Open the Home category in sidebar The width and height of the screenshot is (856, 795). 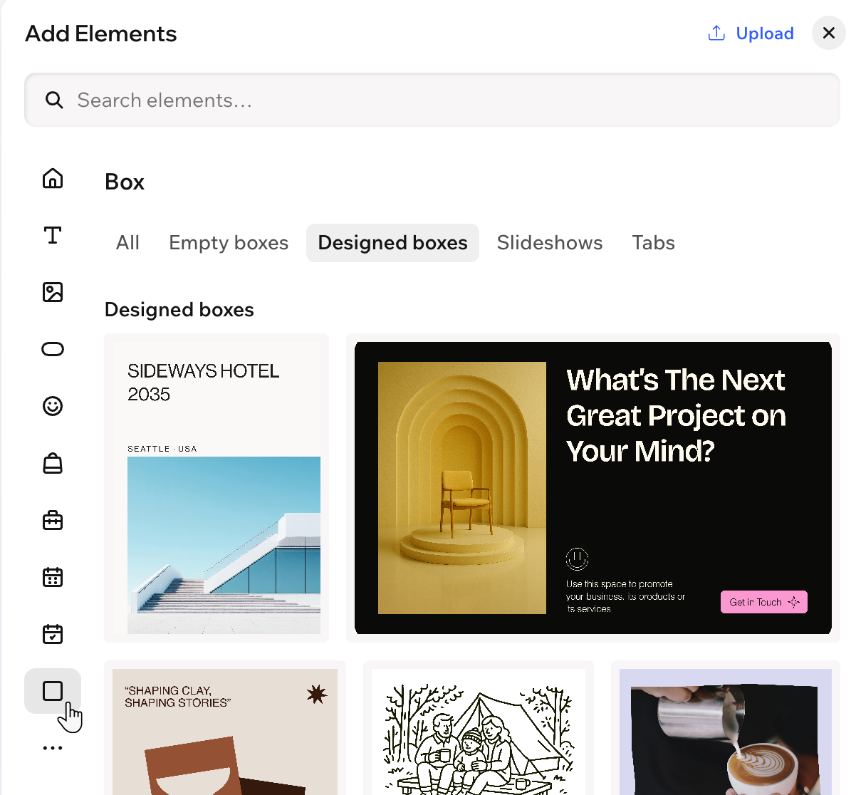coord(53,178)
